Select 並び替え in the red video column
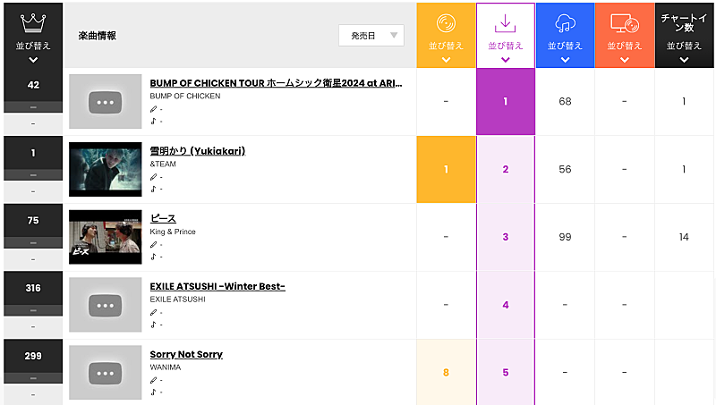The width and height of the screenshot is (716, 405). [x=624, y=46]
